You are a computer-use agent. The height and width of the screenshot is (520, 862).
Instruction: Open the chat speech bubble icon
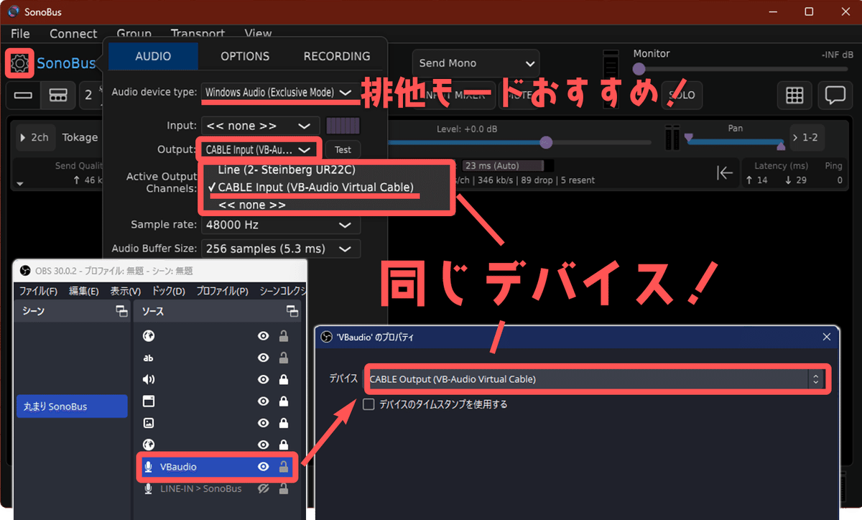click(835, 95)
